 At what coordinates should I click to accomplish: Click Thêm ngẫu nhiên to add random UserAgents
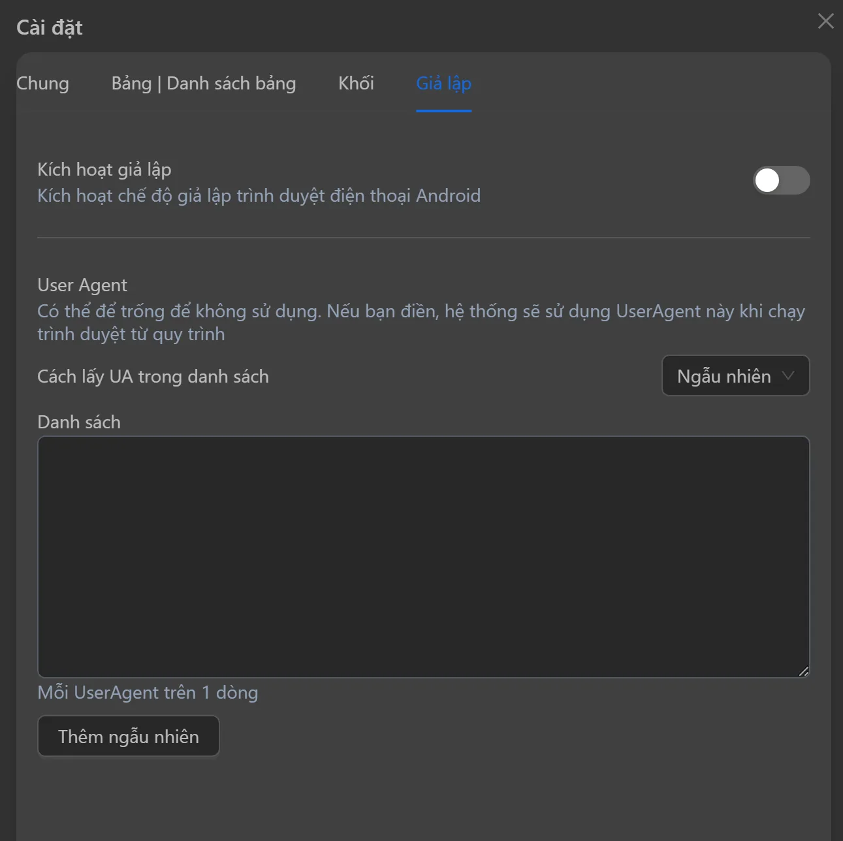[128, 736]
